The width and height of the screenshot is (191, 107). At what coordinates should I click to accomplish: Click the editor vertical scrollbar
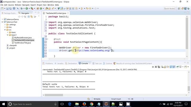coord(187,33)
